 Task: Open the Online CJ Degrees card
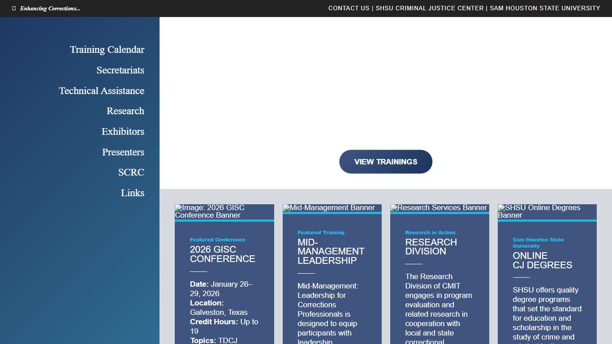[x=543, y=260]
